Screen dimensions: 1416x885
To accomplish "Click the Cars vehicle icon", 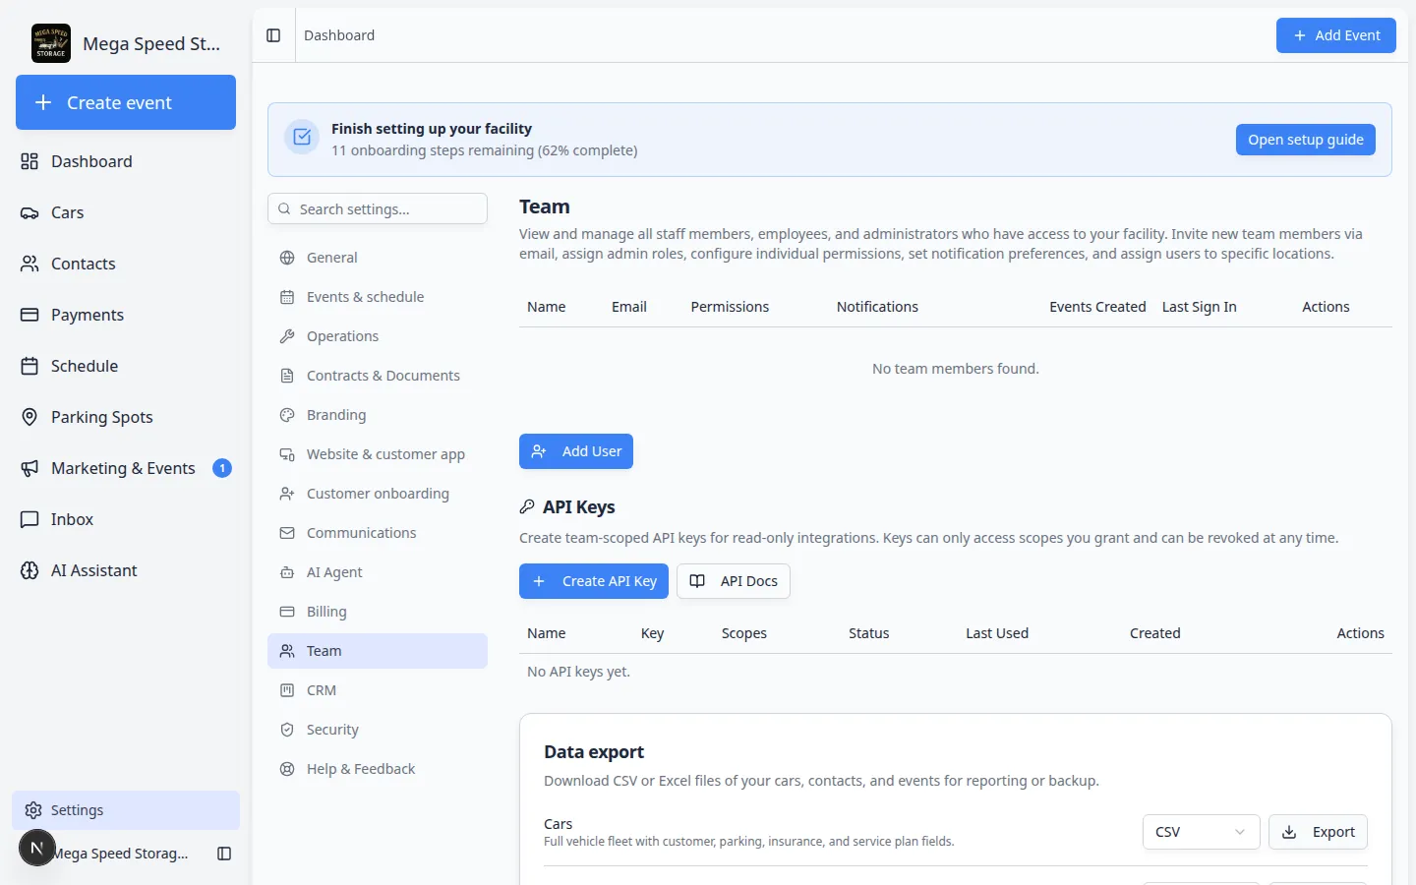I will pyautogui.click(x=29, y=212).
